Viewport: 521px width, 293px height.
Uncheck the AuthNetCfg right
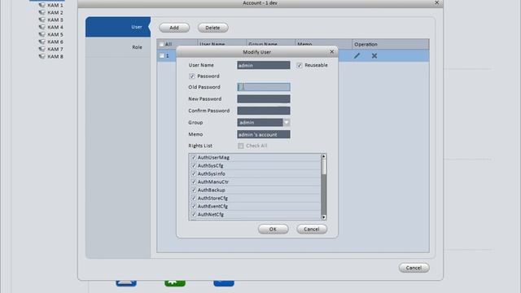coord(194,214)
